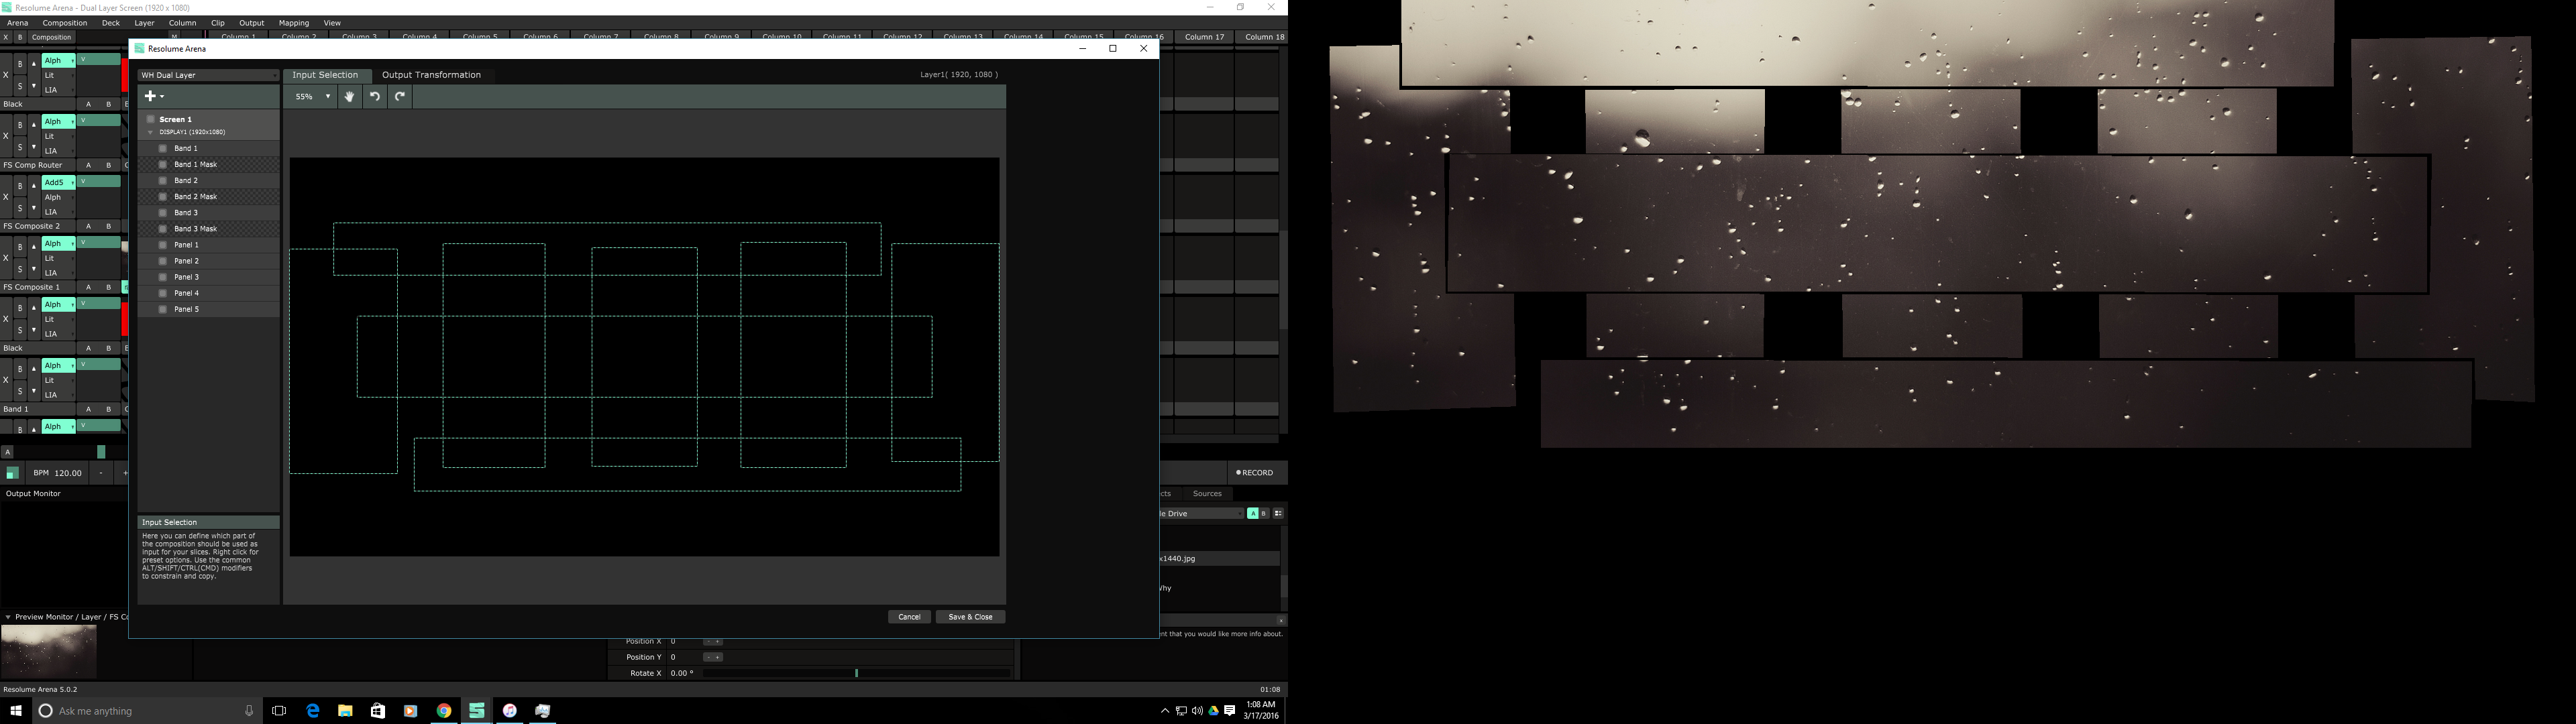Collapse the DISPLAY1 (1920x1080) tree node
The image size is (2576, 724).
[x=151, y=132]
